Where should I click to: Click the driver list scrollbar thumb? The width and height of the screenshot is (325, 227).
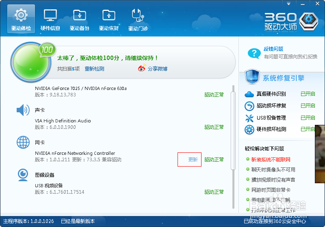click(233, 131)
